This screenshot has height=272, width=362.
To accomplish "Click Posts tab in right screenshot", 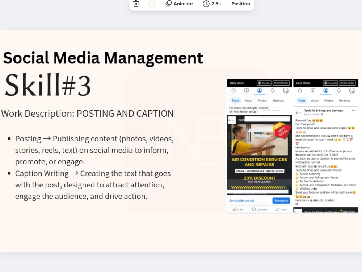I will pyautogui.click(x=302, y=100).
